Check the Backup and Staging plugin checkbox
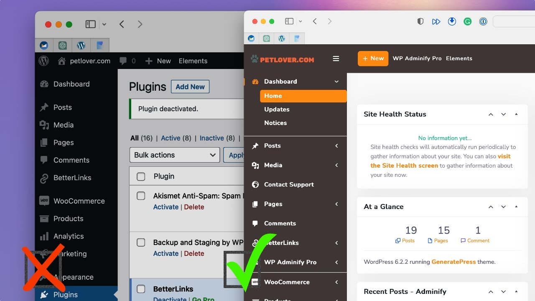The image size is (535, 301). coord(141,242)
